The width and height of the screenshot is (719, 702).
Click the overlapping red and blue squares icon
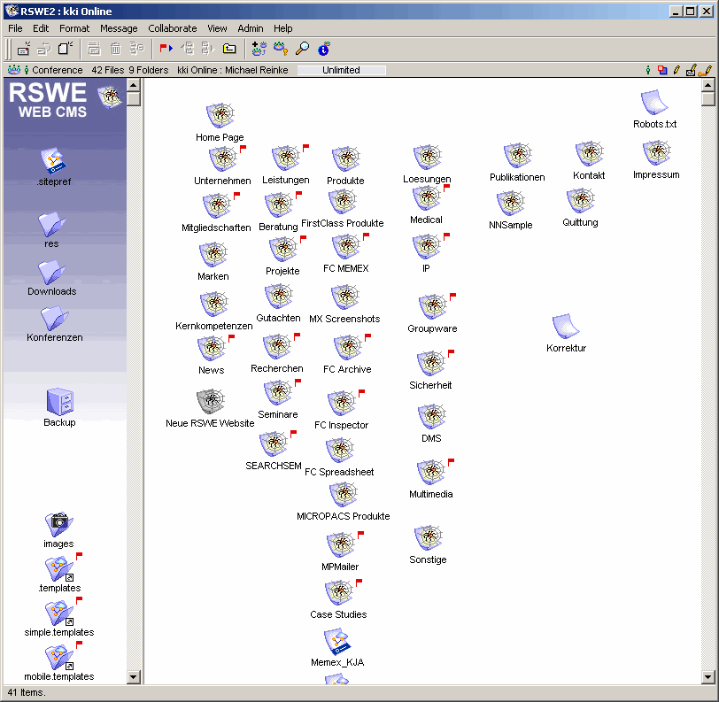click(662, 70)
